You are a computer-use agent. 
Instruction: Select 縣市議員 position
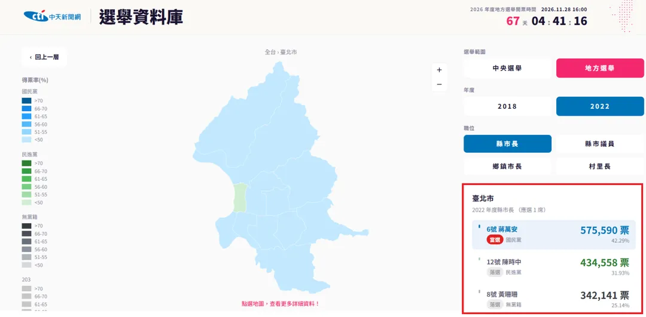(x=600, y=144)
